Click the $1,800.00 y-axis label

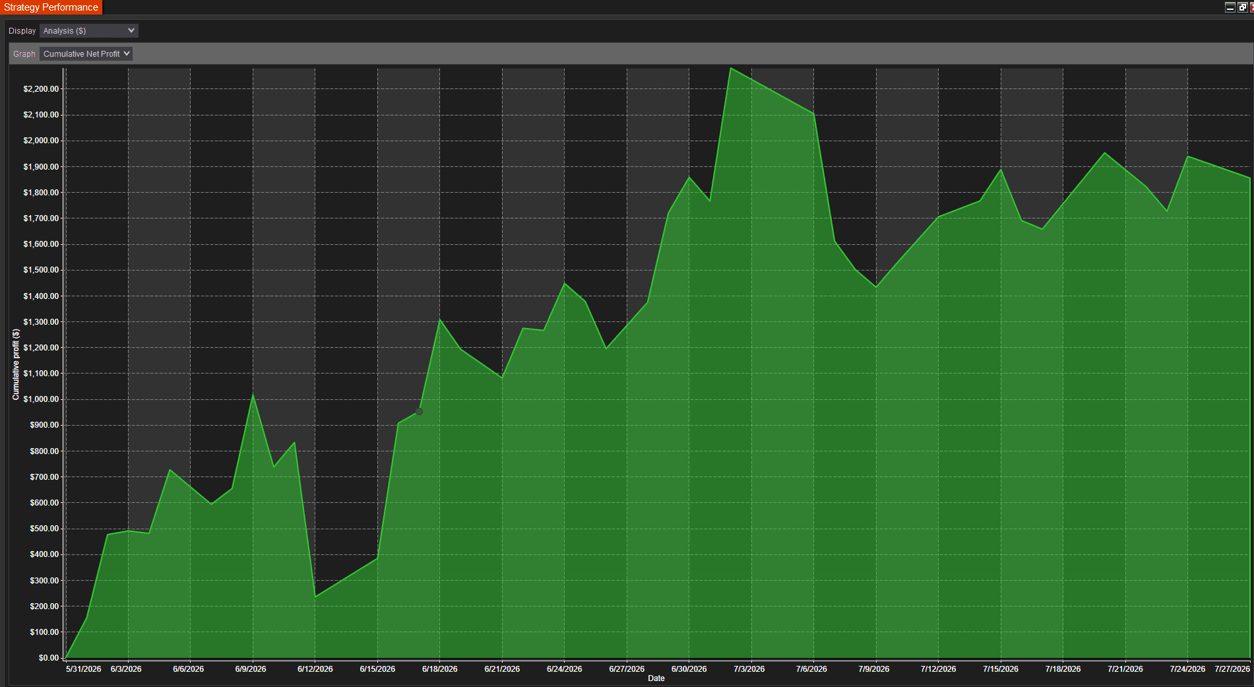point(41,193)
